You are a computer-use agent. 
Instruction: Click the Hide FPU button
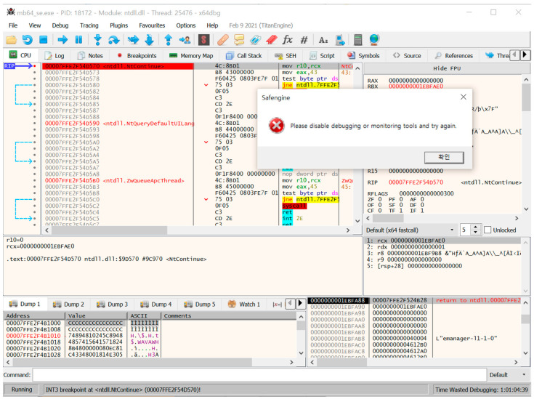pyautogui.click(x=447, y=68)
